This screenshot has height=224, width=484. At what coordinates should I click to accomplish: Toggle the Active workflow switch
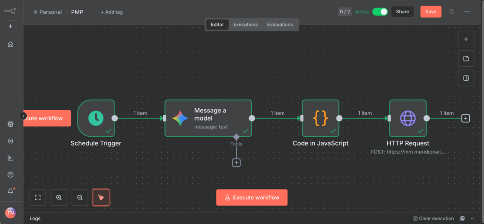[x=380, y=12]
